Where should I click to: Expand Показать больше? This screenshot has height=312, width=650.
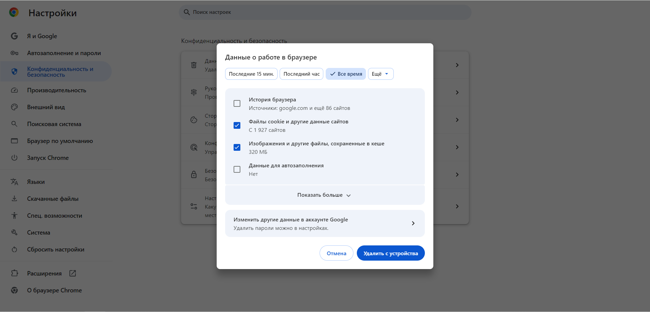click(x=324, y=195)
